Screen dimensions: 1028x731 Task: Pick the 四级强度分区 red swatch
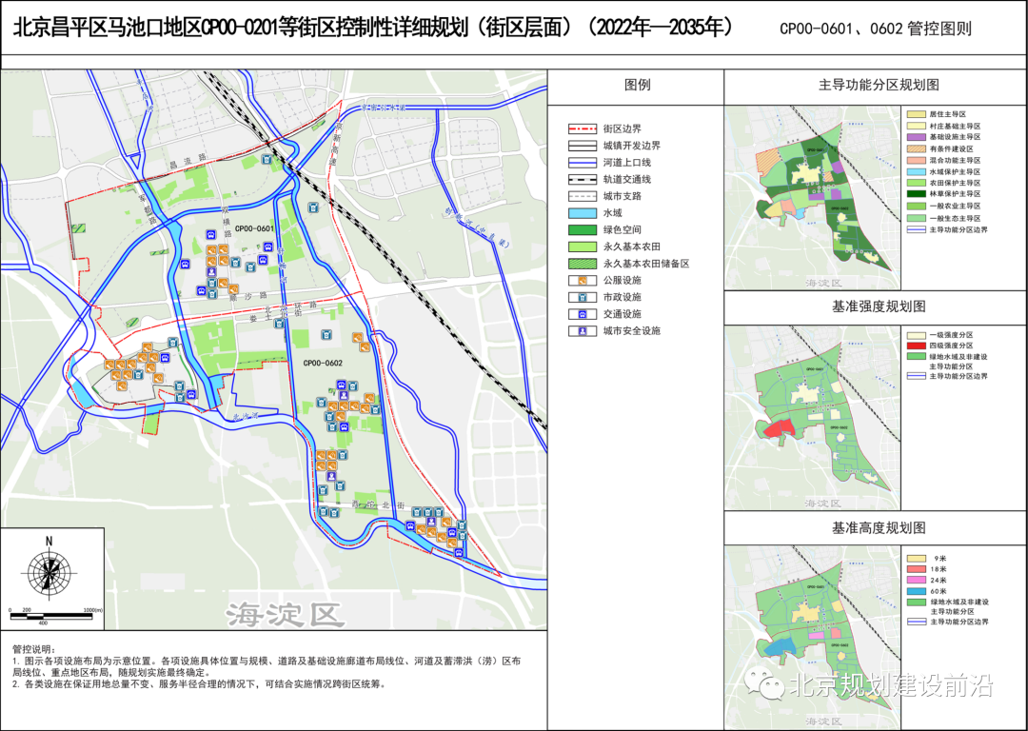tap(915, 346)
